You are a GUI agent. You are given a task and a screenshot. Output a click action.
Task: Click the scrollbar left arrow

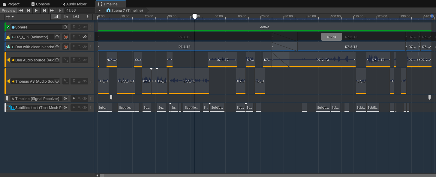(x=97, y=175)
